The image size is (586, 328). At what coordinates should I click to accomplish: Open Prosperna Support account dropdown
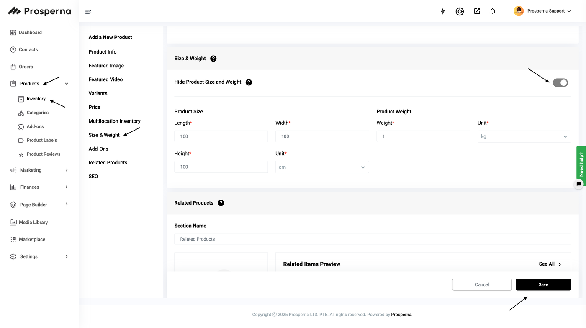point(542,11)
